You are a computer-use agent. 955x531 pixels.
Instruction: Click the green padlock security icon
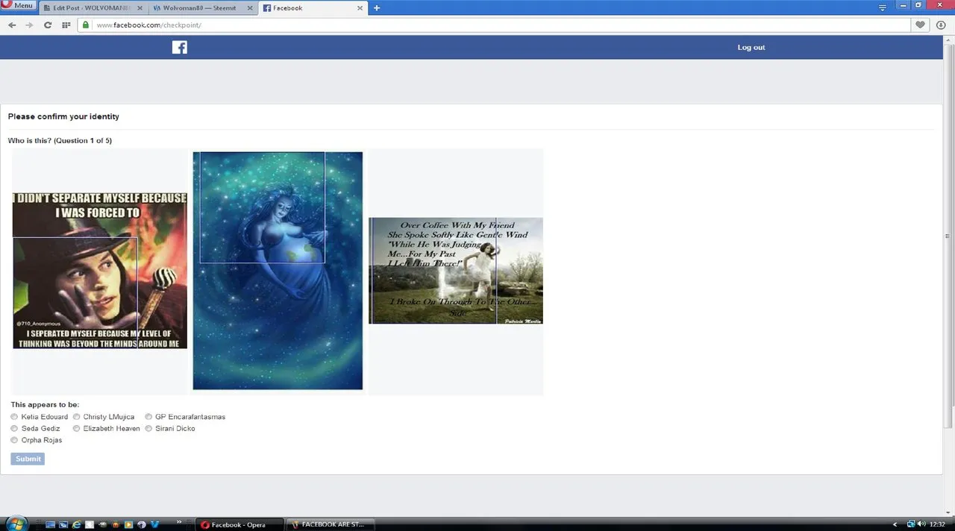tap(87, 25)
